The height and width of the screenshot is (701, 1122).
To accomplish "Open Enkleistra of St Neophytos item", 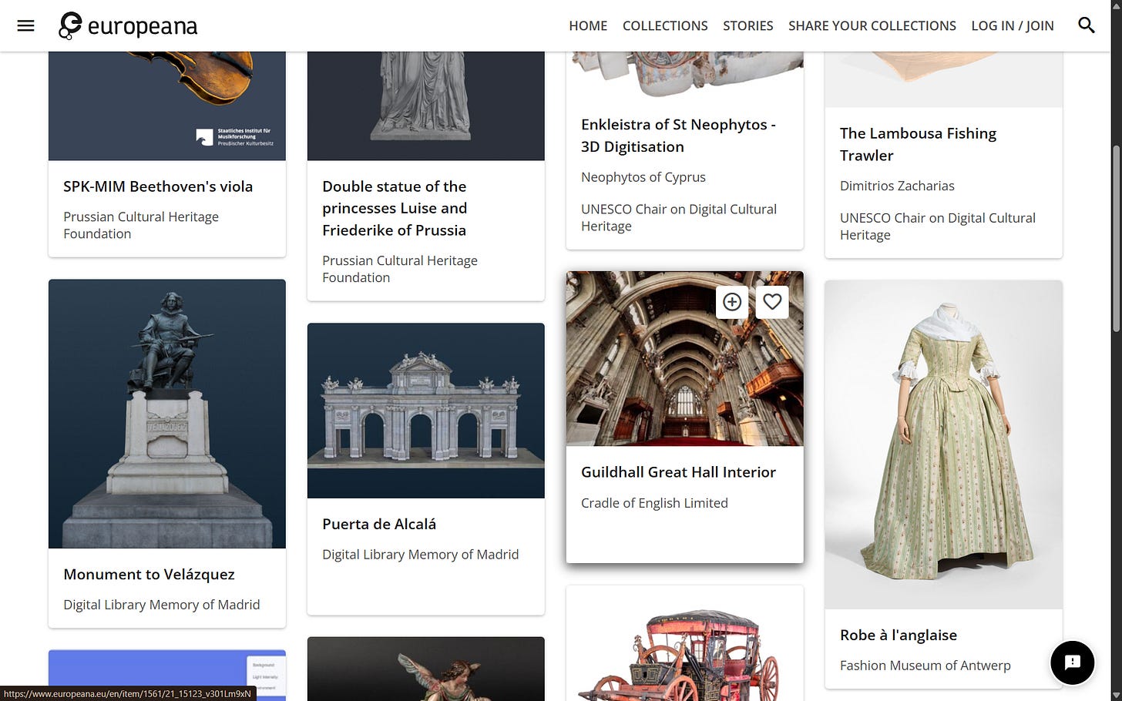I will [x=678, y=136].
